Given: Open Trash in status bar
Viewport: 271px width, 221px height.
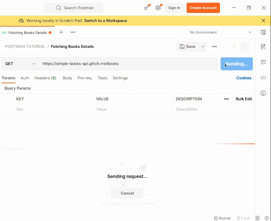Looking at the screenshot, I should (x=243, y=218).
